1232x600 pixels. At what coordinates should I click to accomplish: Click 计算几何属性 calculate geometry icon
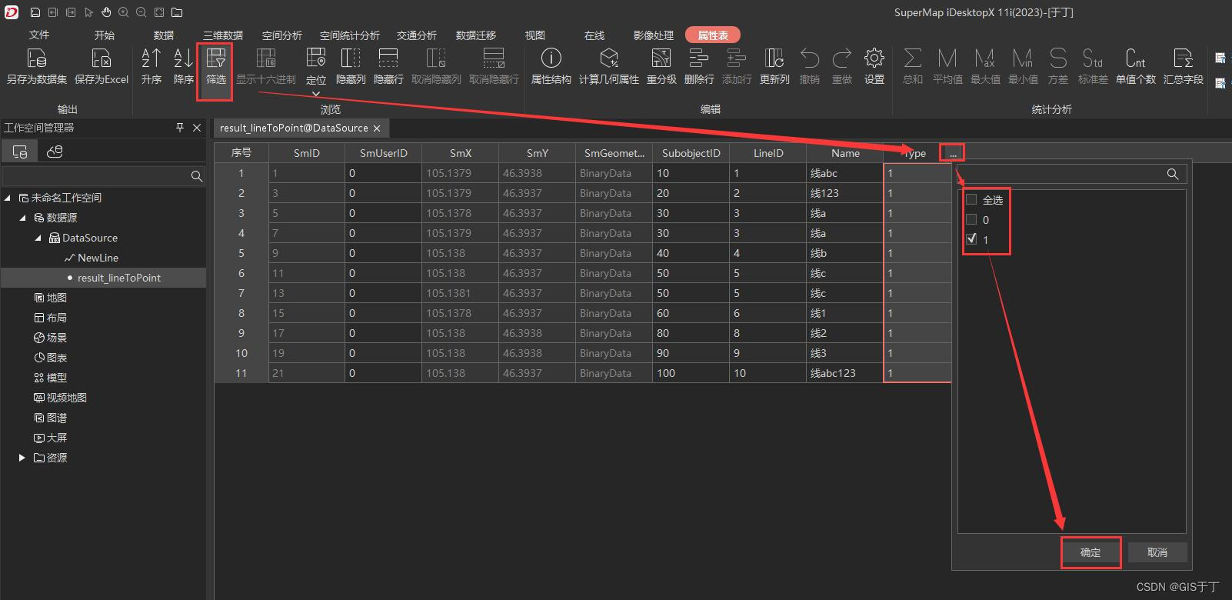click(x=609, y=58)
